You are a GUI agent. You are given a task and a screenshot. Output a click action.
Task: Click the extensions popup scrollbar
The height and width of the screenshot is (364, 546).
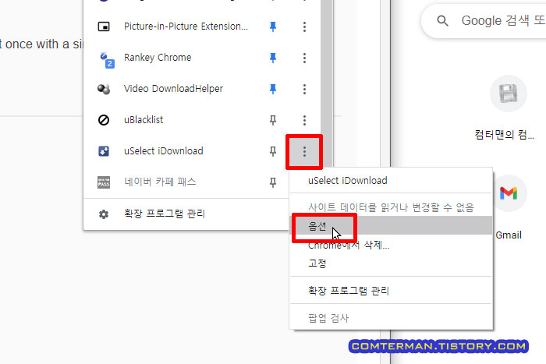pyautogui.click(x=327, y=83)
